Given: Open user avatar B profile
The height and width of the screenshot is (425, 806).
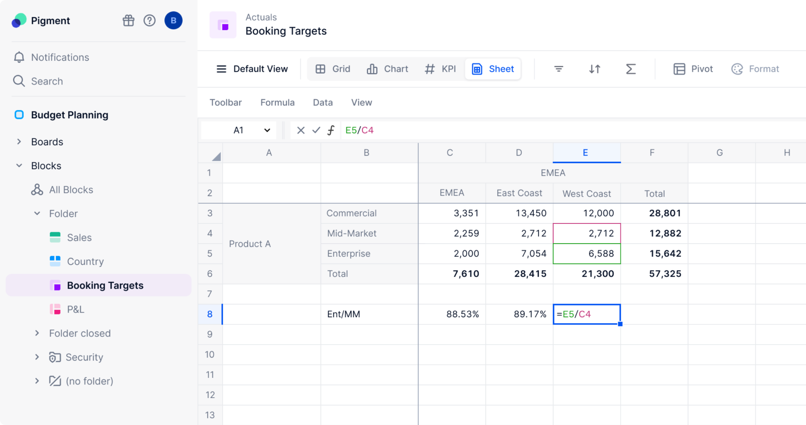Looking at the screenshot, I should click(173, 21).
